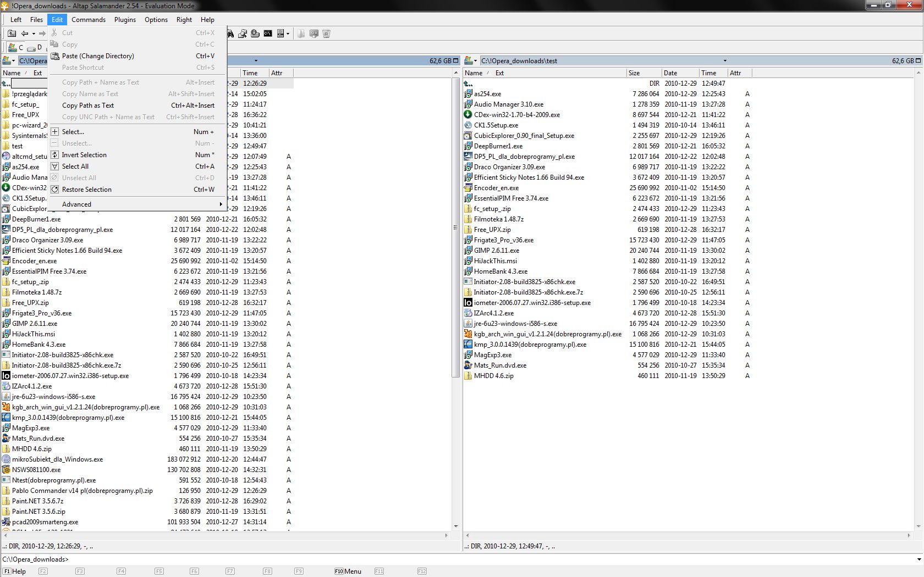Click the CK1.5Setup.exe icon in right panel
924x577 pixels.
point(468,125)
